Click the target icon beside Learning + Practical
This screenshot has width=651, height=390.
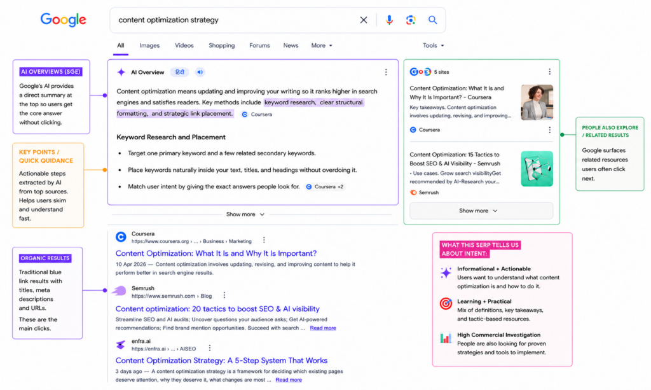click(446, 303)
